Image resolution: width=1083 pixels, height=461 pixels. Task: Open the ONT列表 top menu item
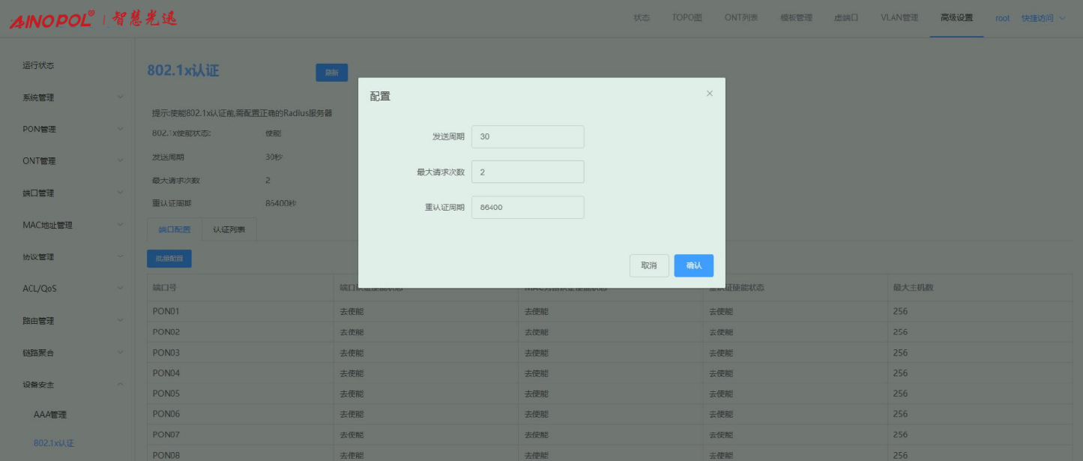coord(740,18)
